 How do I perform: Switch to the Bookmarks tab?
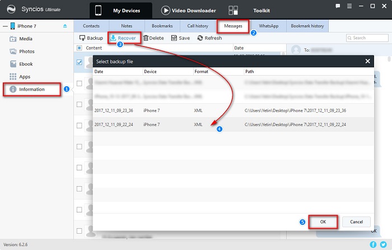click(162, 26)
